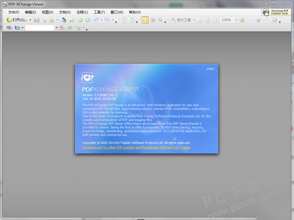Click the green forward navigation arrow
This screenshot has height=220, width=294.
(87, 20)
